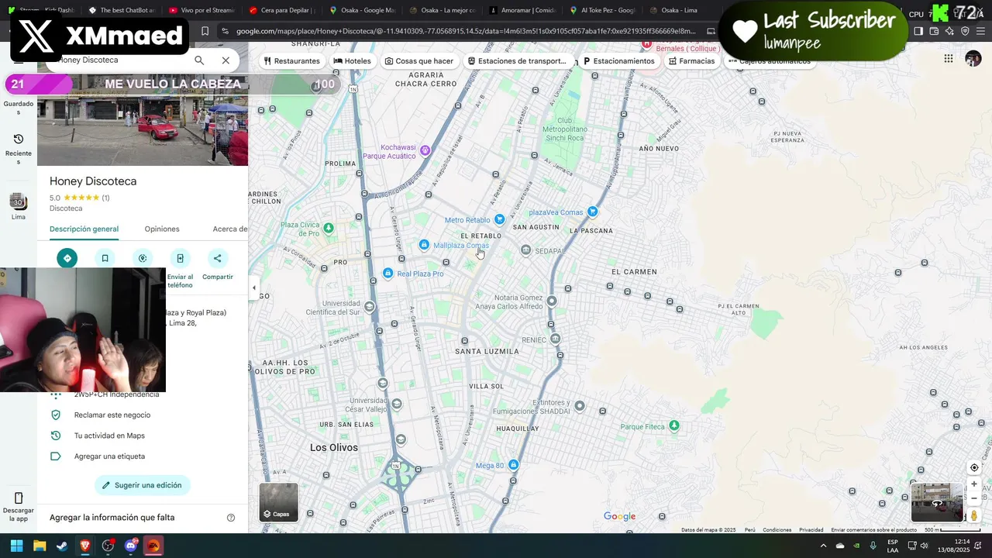The height and width of the screenshot is (558, 992).
Task: Click the search magnifier in Maps search box
Action: pyautogui.click(x=199, y=60)
